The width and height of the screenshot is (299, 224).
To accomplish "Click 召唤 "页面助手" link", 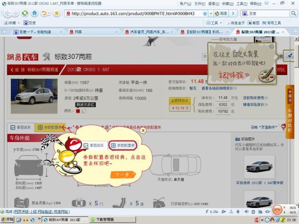I will [264, 127].
